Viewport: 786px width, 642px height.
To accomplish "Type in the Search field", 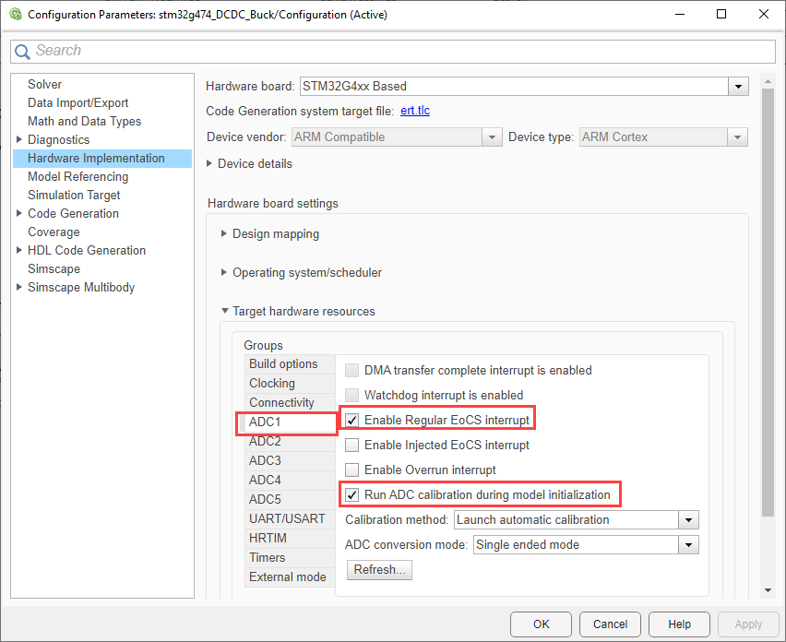I will point(397,52).
